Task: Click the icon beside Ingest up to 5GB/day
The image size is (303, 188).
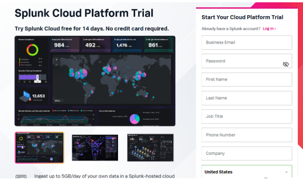Action: click(x=21, y=176)
